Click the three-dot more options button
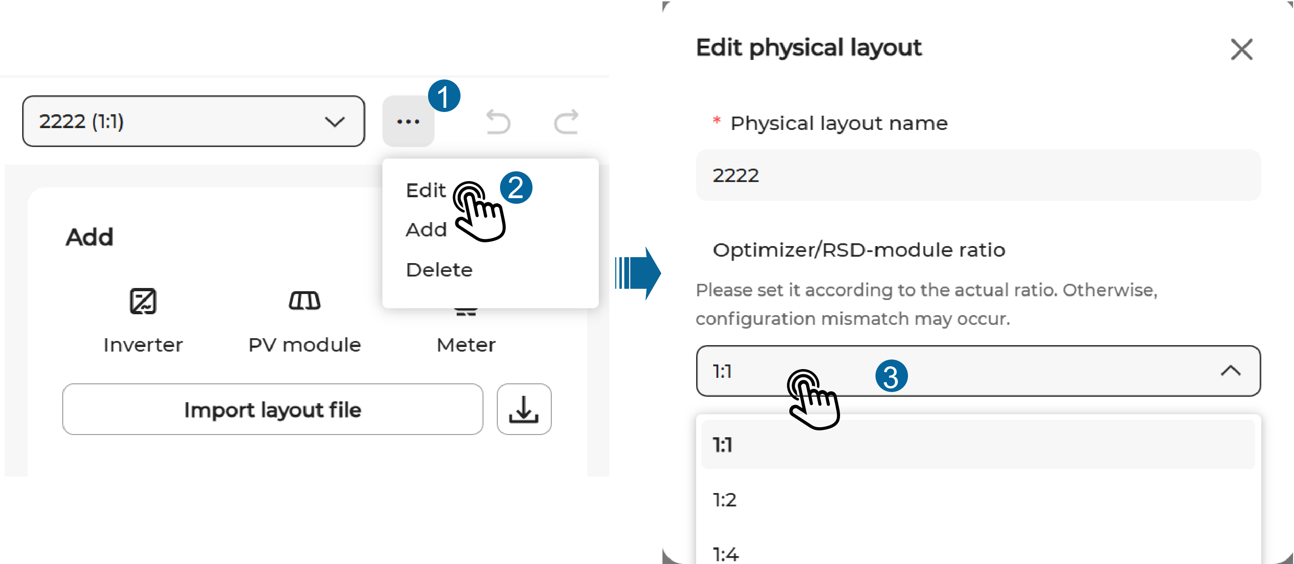 pyautogui.click(x=408, y=122)
